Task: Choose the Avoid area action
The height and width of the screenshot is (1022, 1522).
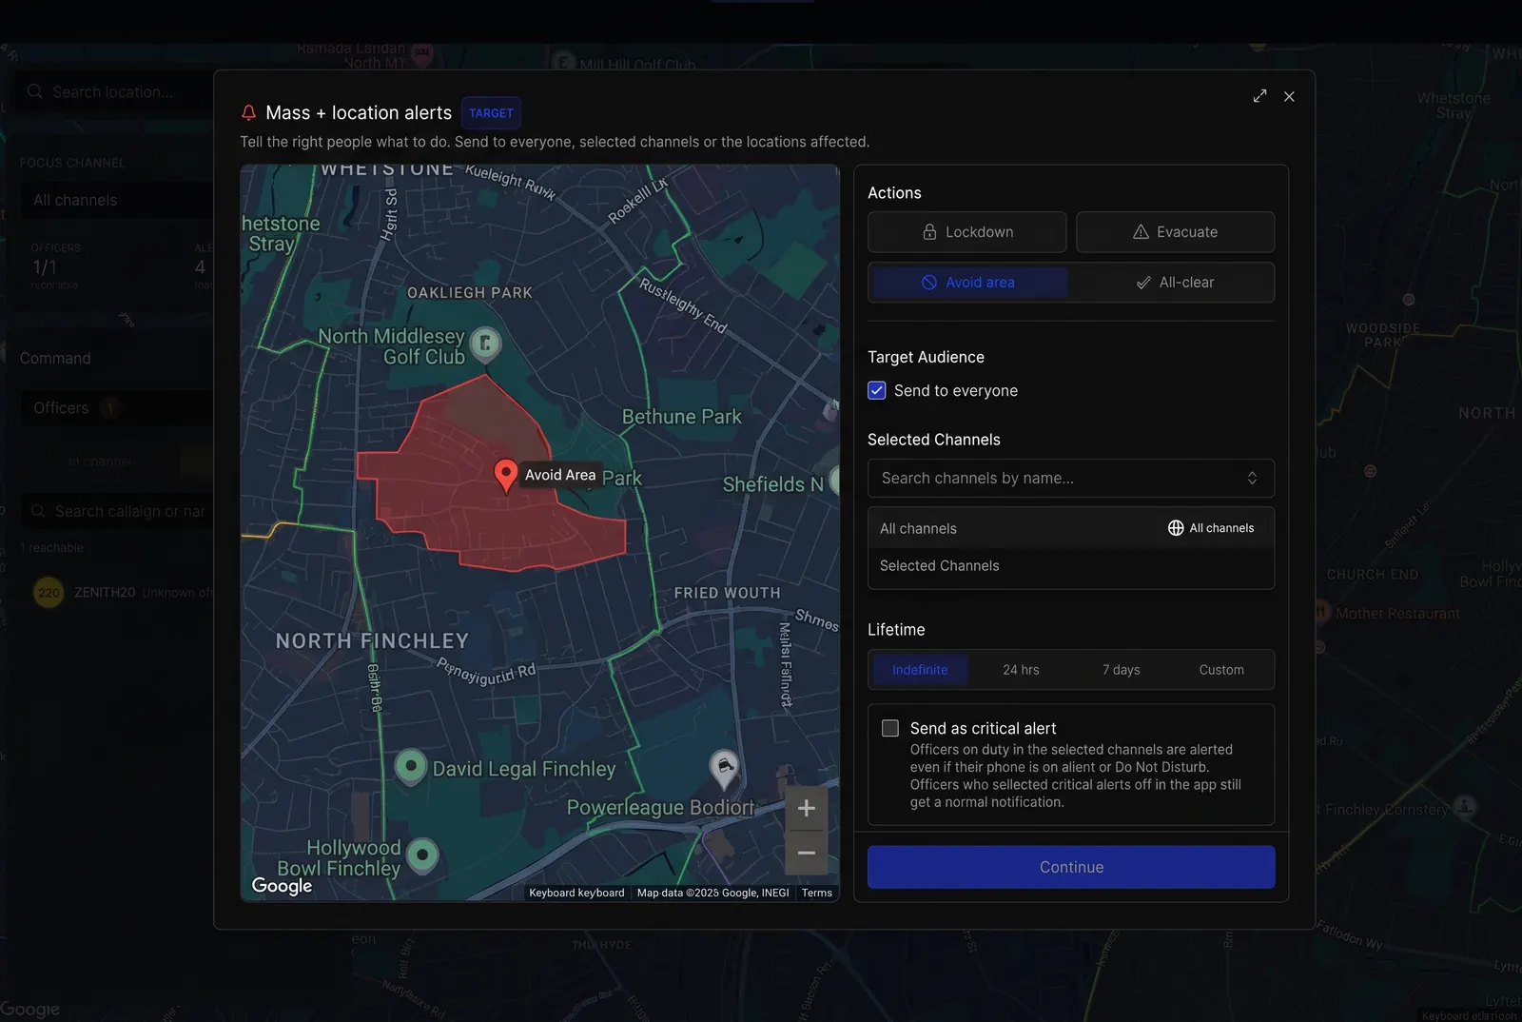Action: [x=969, y=283]
